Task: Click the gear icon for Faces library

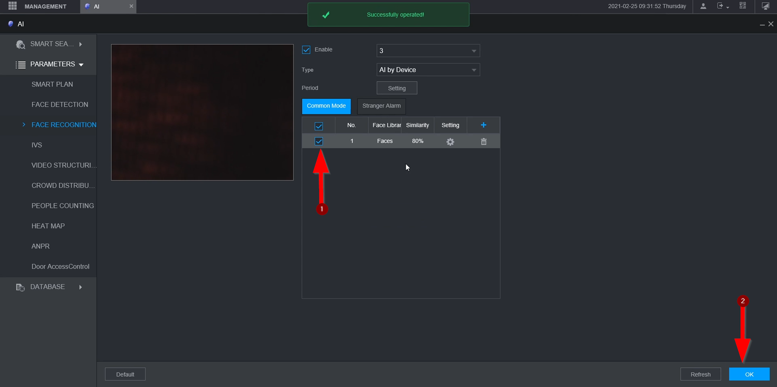Action: (450, 141)
